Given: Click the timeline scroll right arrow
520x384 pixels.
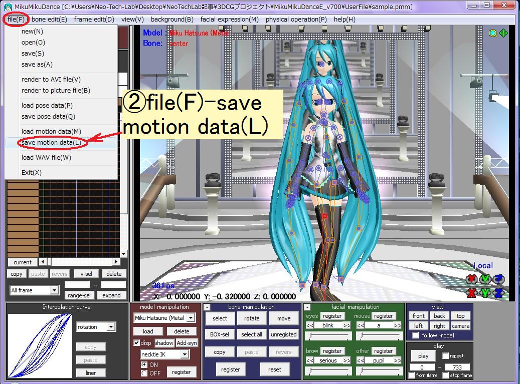Looking at the screenshot, I should [116, 262].
